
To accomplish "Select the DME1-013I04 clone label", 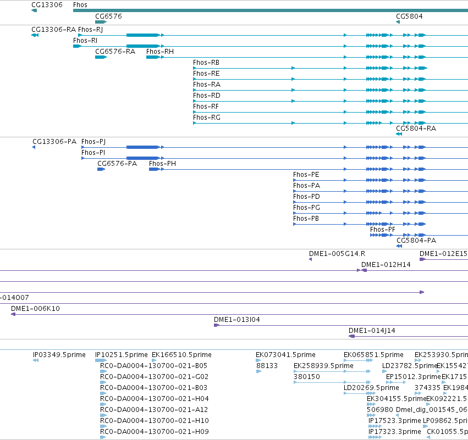I will (237, 320).
